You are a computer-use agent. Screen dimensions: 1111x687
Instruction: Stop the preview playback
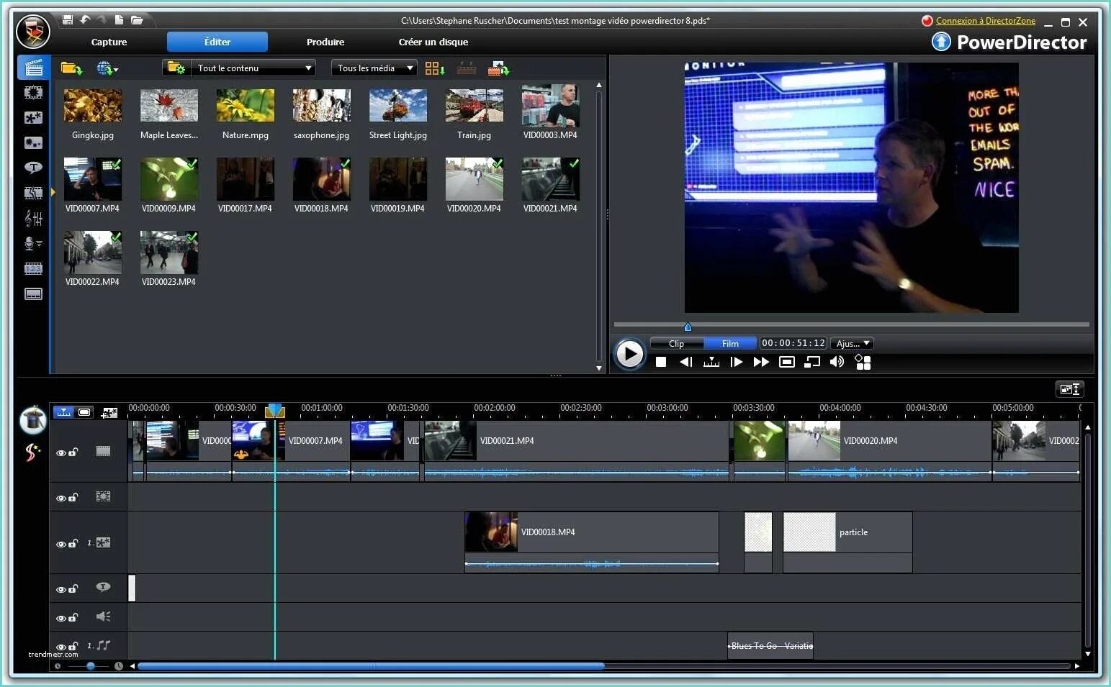[661, 362]
